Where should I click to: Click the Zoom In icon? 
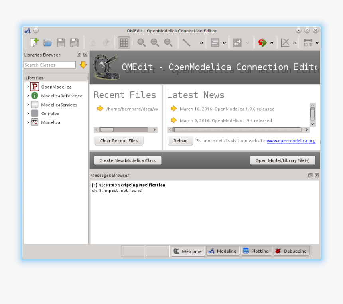coord(155,43)
